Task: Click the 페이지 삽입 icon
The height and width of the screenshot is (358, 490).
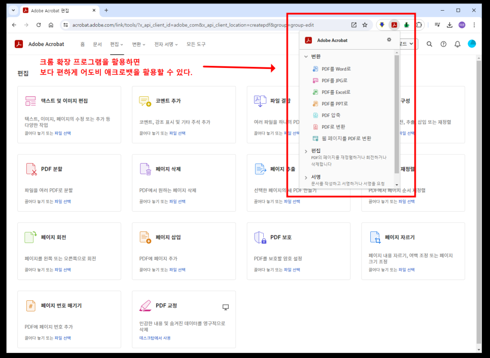Action: (145, 237)
